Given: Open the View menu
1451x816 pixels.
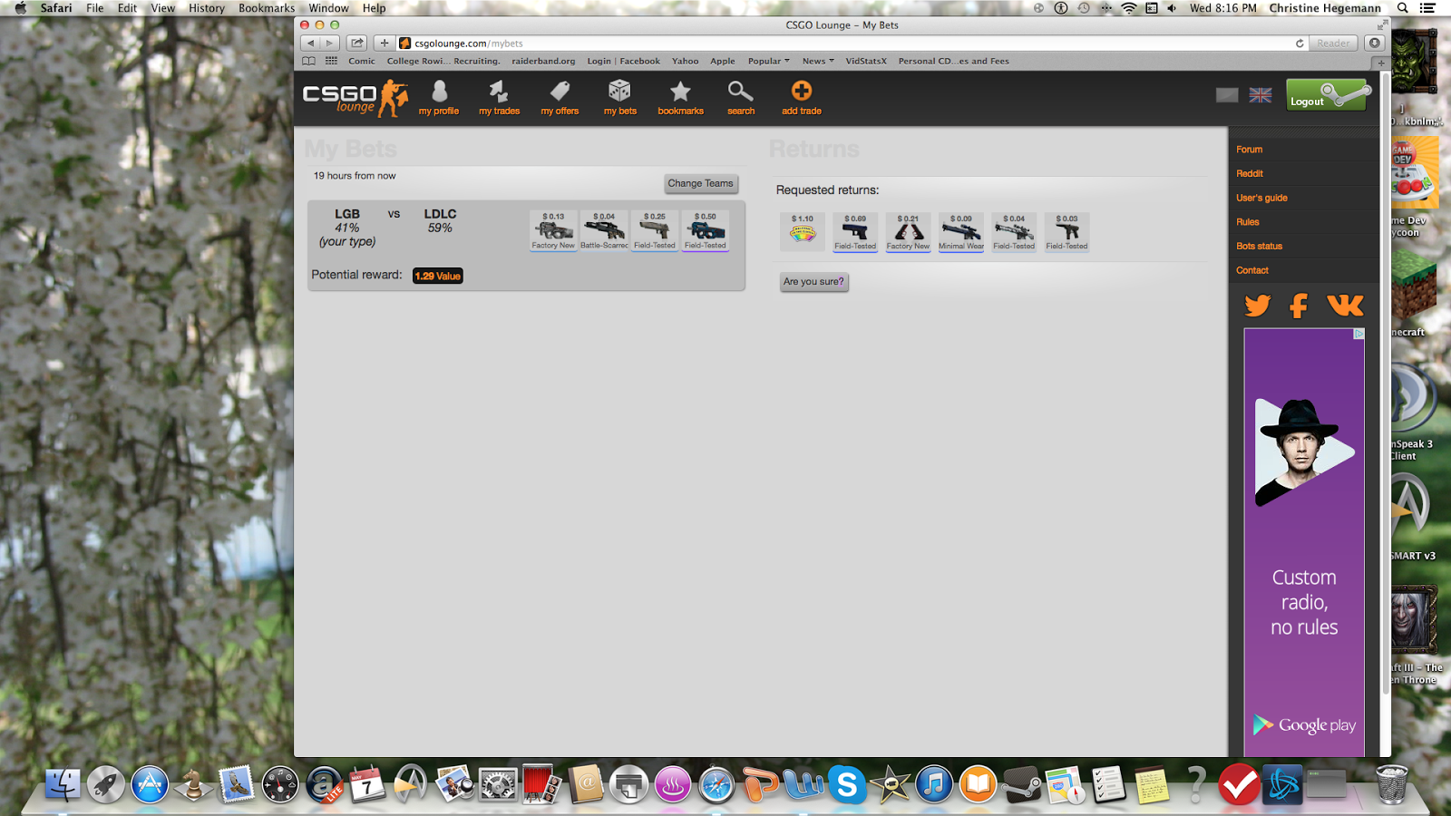Looking at the screenshot, I should (163, 8).
